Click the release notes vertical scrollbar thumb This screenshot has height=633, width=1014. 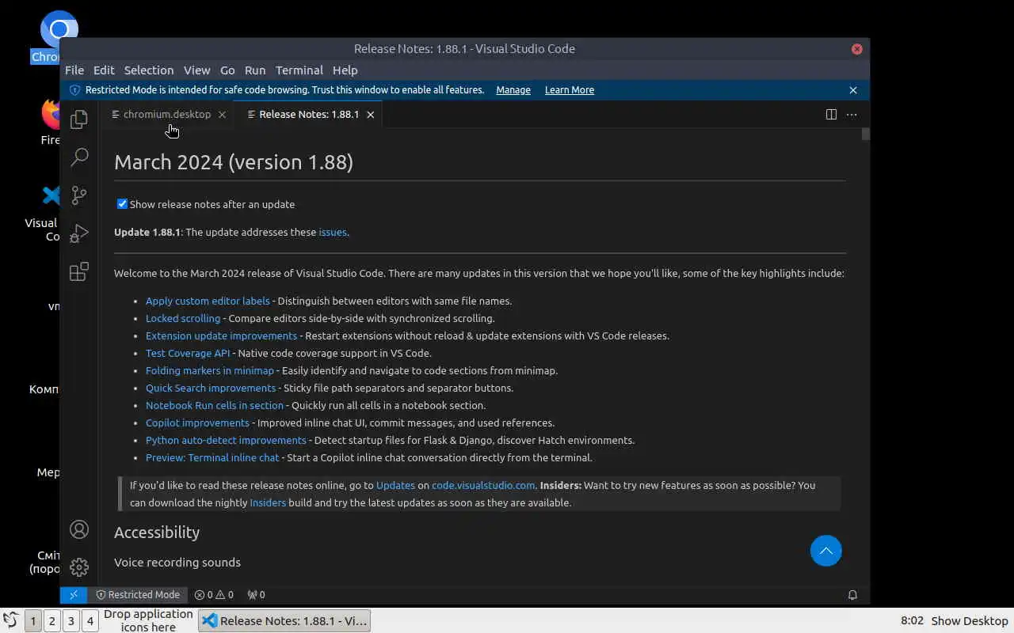[x=866, y=134]
